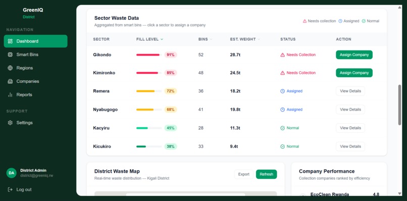Click the 68% fill badge
407x201 pixels.
click(x=171, y=110)
